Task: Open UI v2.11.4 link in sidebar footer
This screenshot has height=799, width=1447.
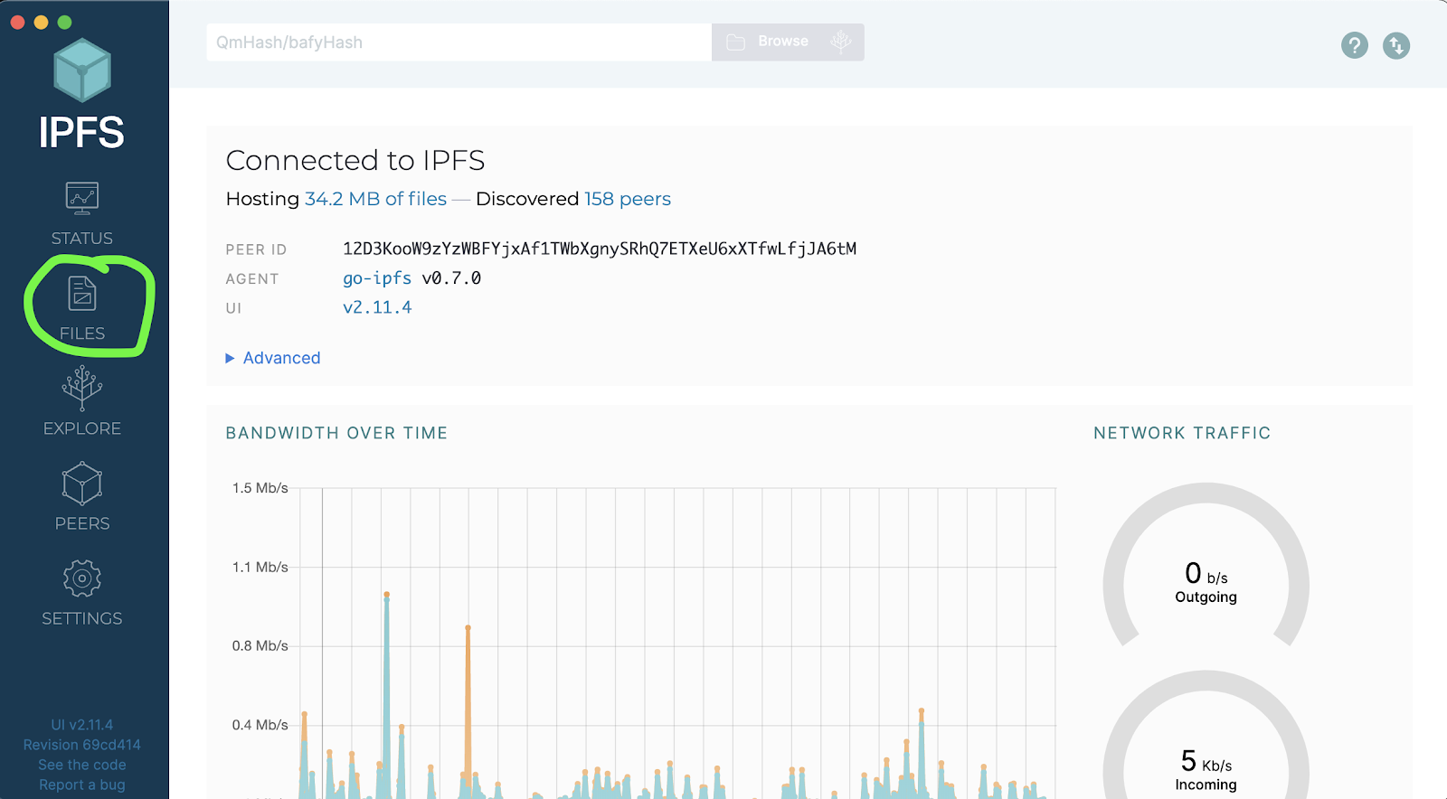Action: (82, 725)
